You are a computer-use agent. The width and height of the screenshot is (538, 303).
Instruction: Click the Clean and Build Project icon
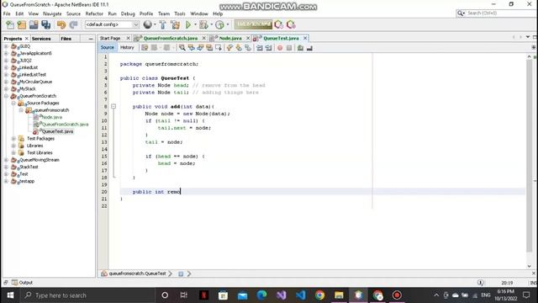coord(176,24)
